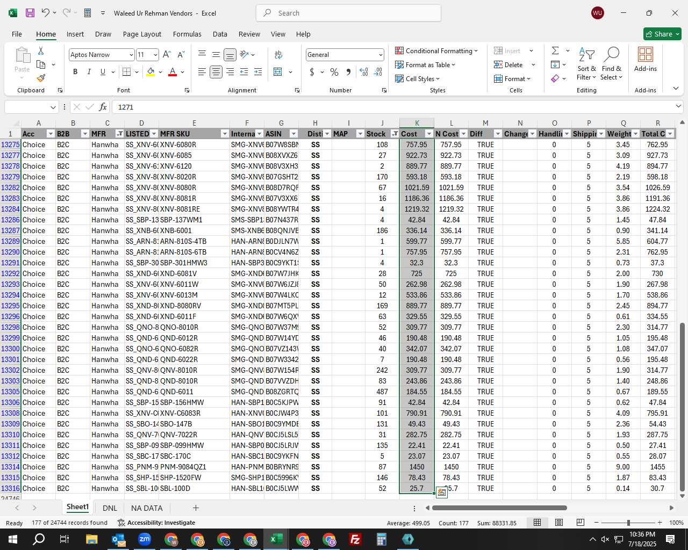Click the red Font Color swatch

pyautogui.click(x=173, y=72)
